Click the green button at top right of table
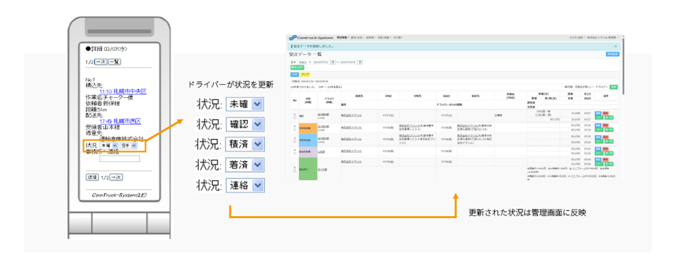676x273 pixels. [x=613, y=87]
